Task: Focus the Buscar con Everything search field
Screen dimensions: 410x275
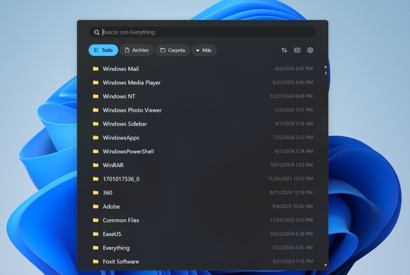Action: (202, 32)
